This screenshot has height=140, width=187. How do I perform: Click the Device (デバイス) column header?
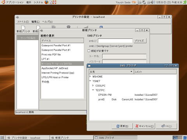pos(62,40)
